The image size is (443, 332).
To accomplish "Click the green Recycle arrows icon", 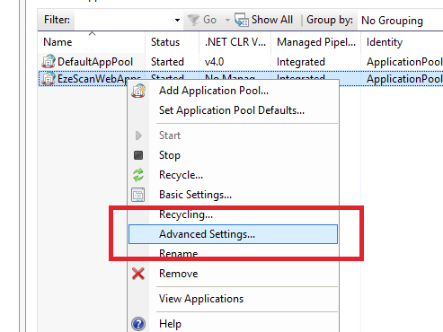I will point(138,175).
